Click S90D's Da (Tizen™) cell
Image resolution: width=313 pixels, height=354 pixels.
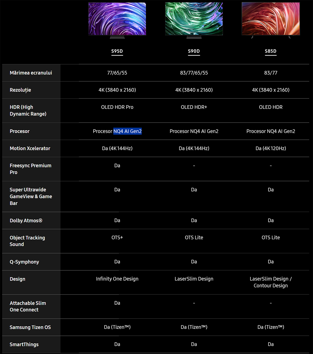click(194, 327)
